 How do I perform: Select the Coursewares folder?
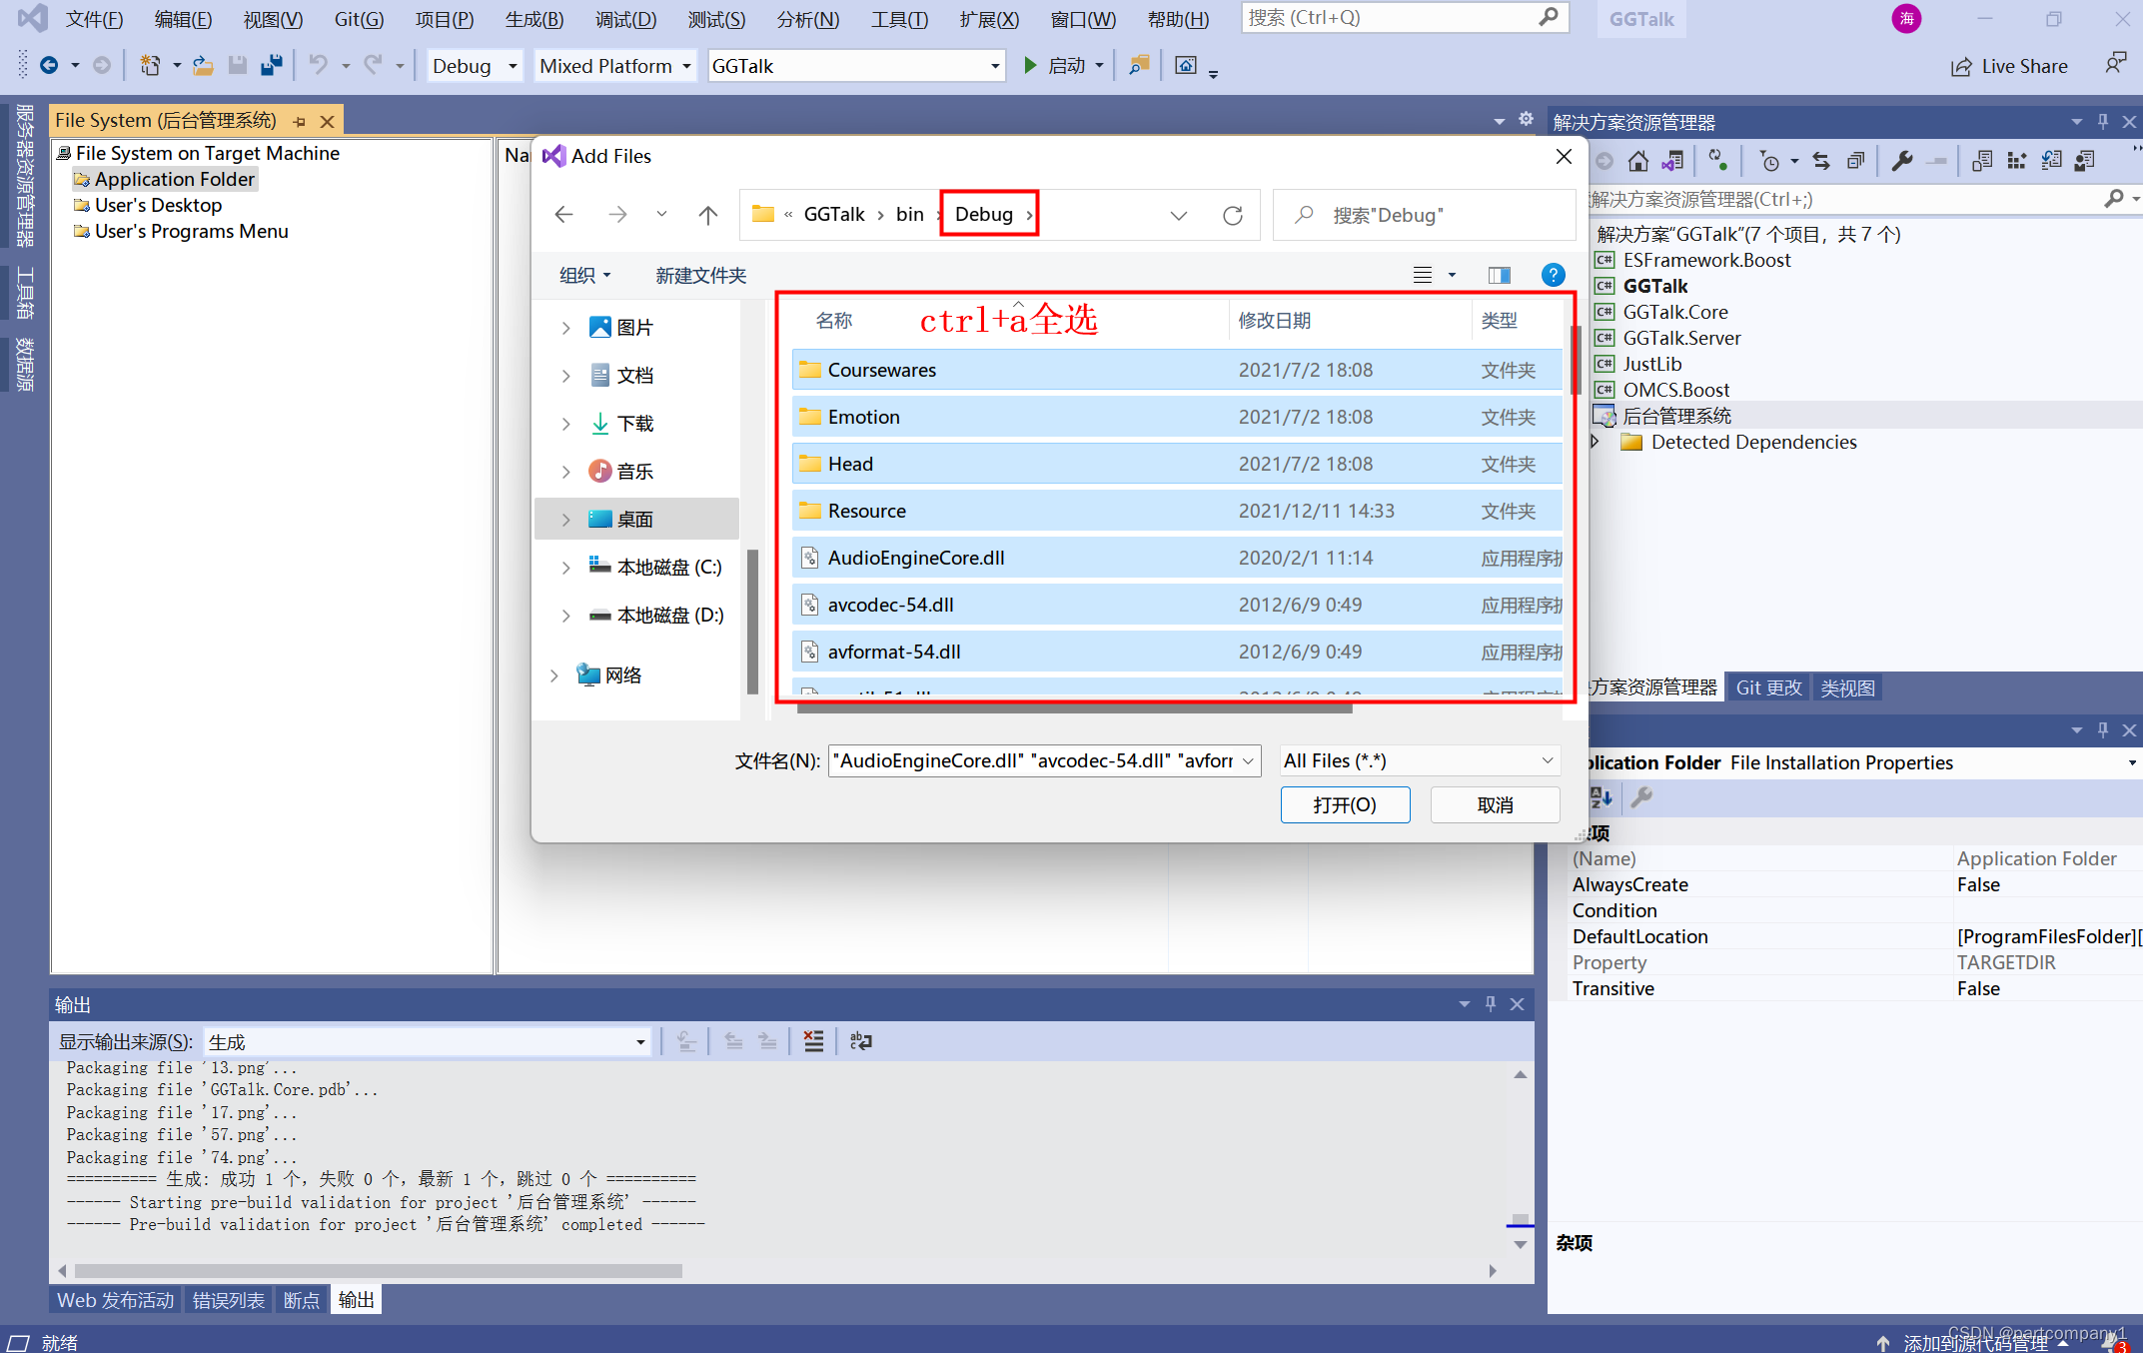1177,370
